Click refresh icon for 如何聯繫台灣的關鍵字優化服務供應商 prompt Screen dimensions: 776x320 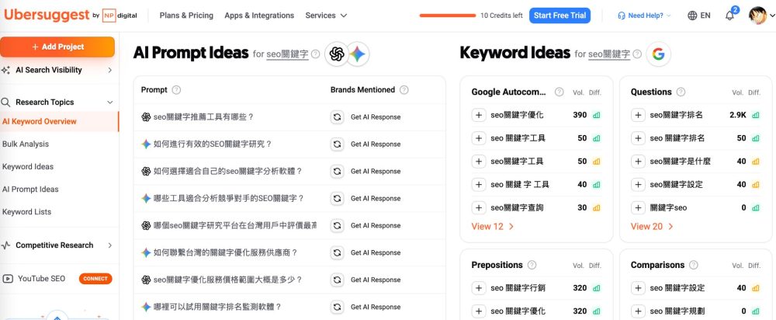[337, 252]
